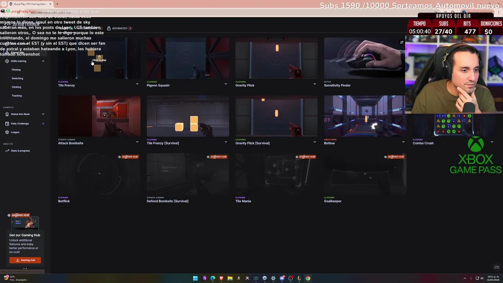The image size is (503, 283).
Task: Click the Google Chrome taskbar icon
Action: click(x=308, y=278)
